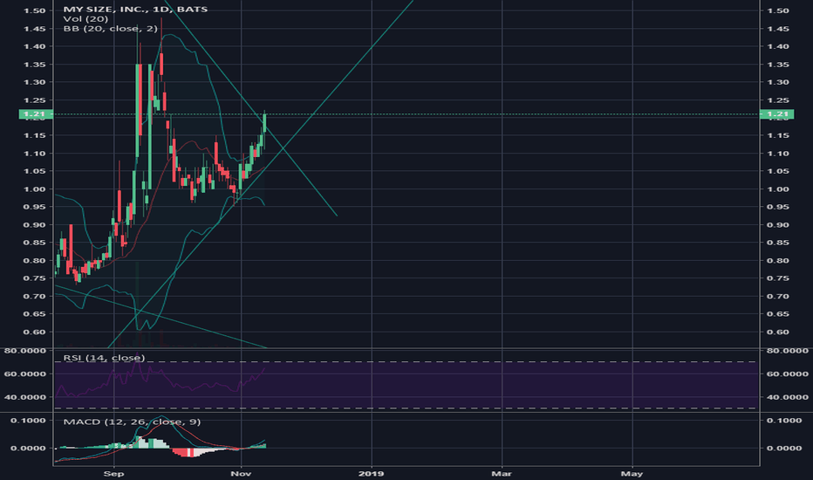Click the Sep label on time axis
Viewport: 813px width, 480px height.
click(x=113, y=473)
